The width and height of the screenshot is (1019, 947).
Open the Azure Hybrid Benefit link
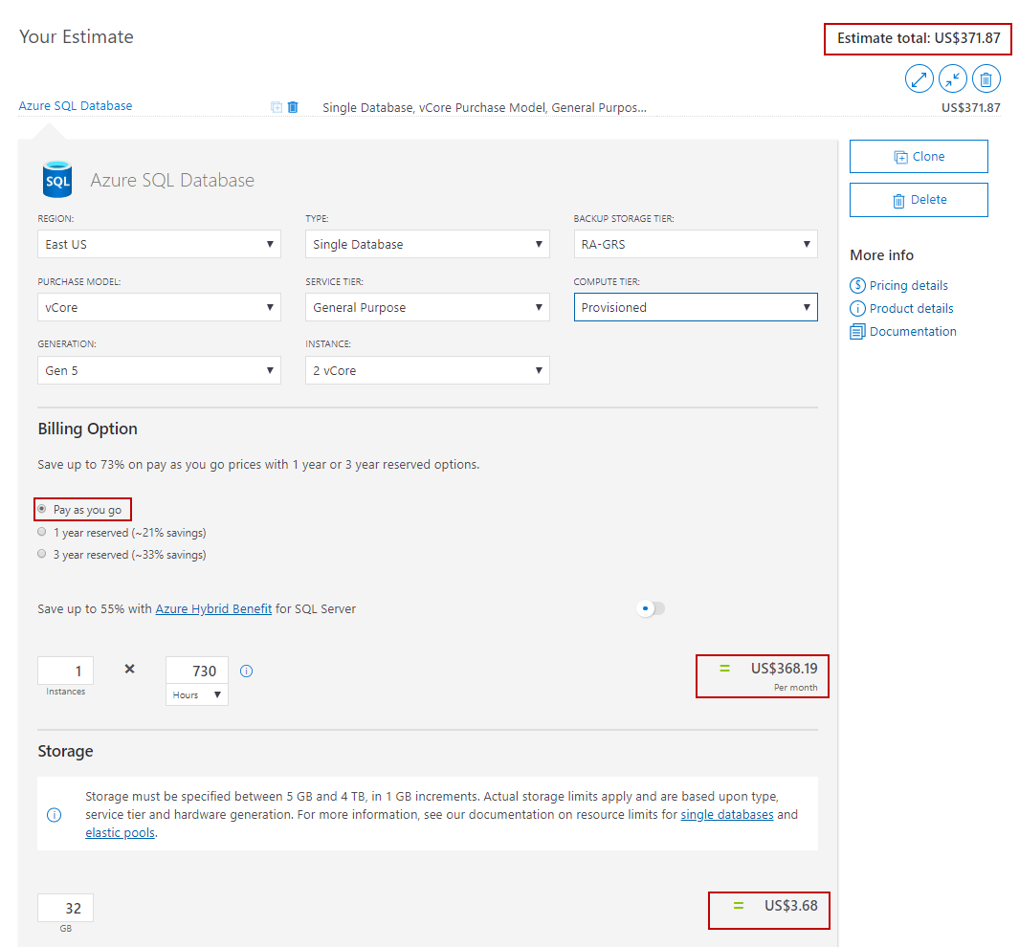(213, 608)
